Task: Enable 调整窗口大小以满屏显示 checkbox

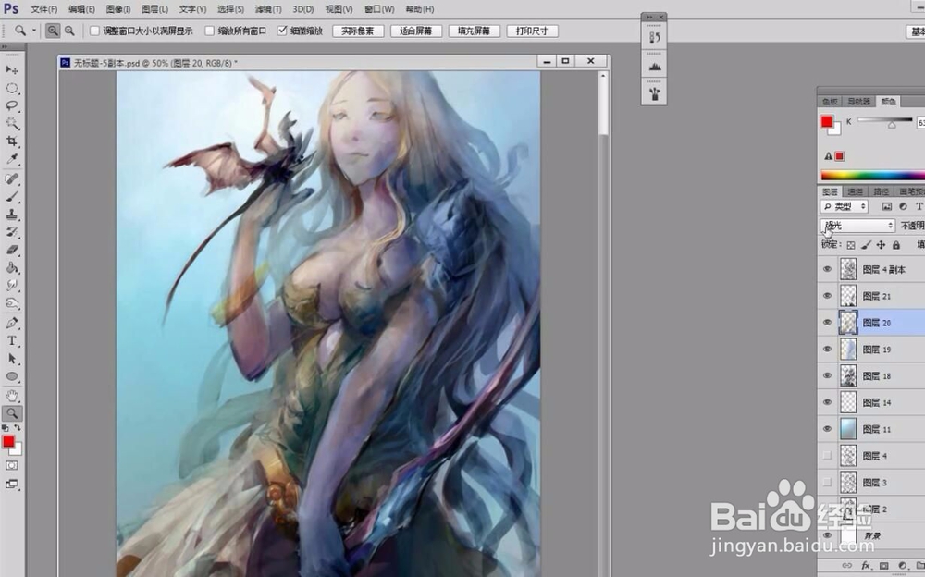Action: 94,31
